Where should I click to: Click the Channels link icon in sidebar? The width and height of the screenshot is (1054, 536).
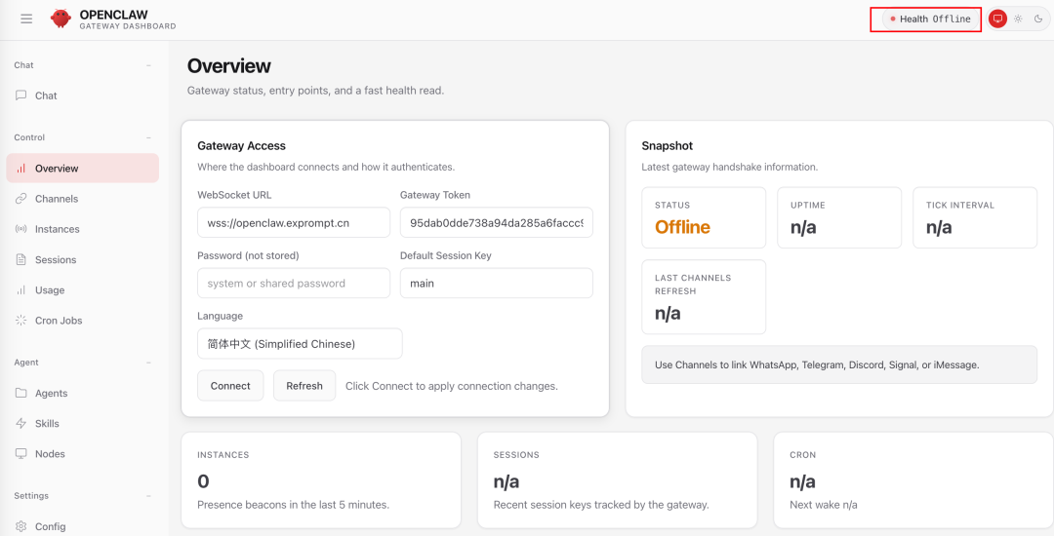coord(21,199)
